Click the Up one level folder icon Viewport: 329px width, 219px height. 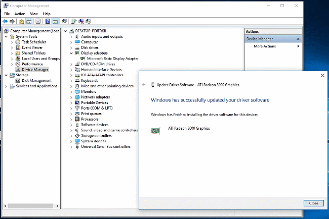pyautogui.click(x=22, y=21)
